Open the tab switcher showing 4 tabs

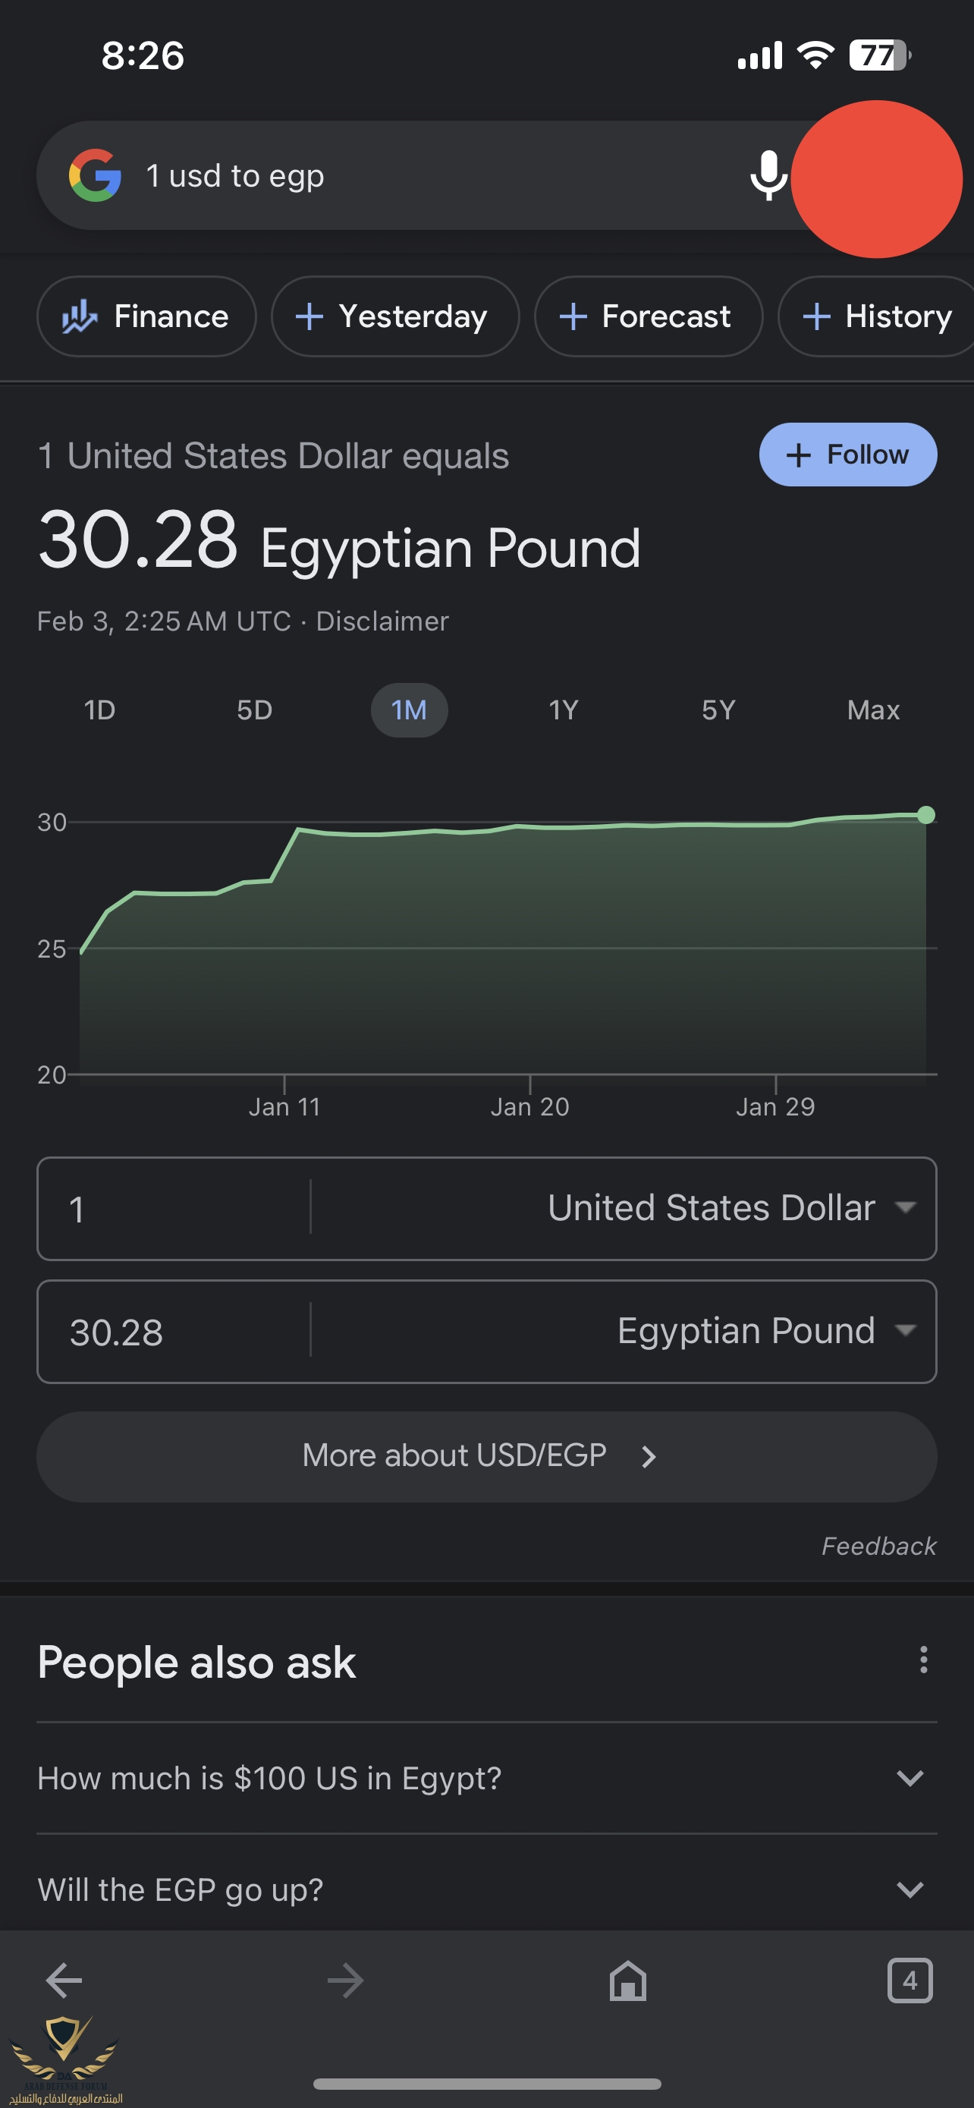point(910,1981)
